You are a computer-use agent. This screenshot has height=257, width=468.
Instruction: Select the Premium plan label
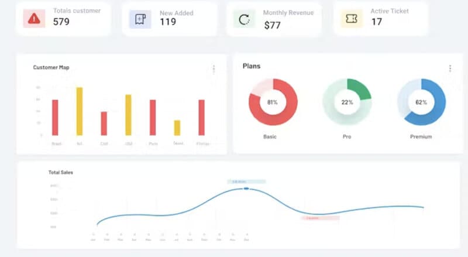[x=421, y=136]
